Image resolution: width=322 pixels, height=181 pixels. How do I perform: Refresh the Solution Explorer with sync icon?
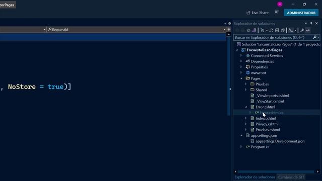271,30
